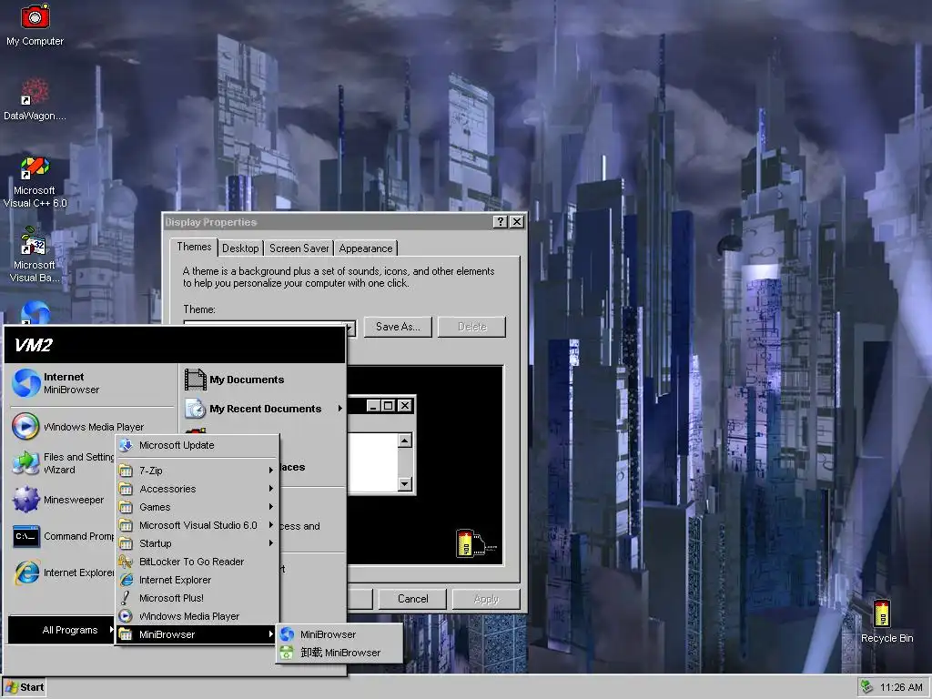932x699 pixels.
Task: Expand the 7-Zip program folder
Action: pyautogui.click(x=197, y=471)
